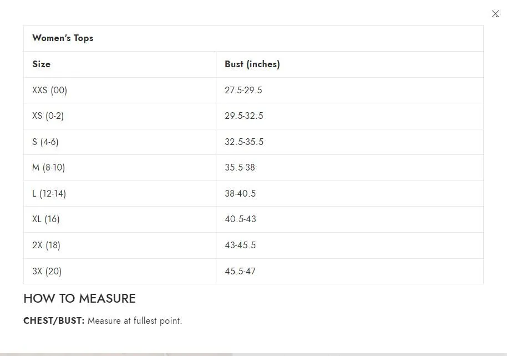Click the XXS (00) size cell
The width and height of the screenshot is (507, 356).
[49, 90]
